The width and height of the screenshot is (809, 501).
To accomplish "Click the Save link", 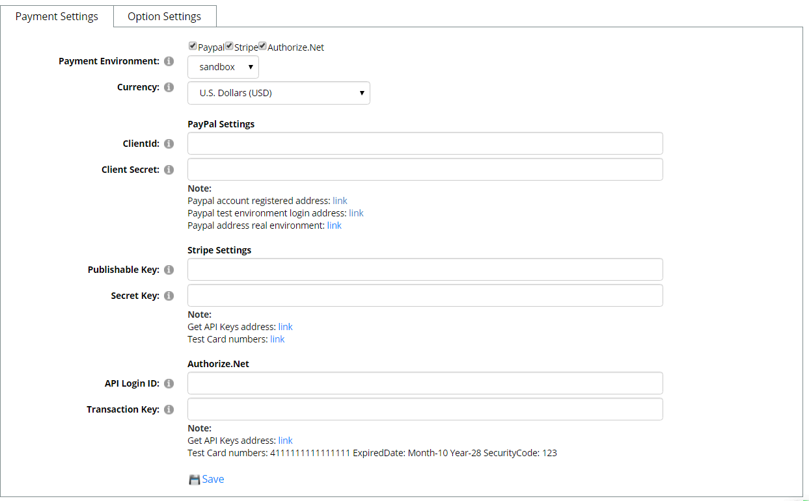I will tap(213, 479).
